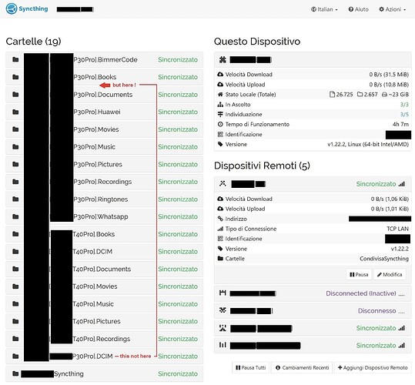Click the Pausa Tutti button
This screenshot has width=415, height=385.
(x=250, y=367)
